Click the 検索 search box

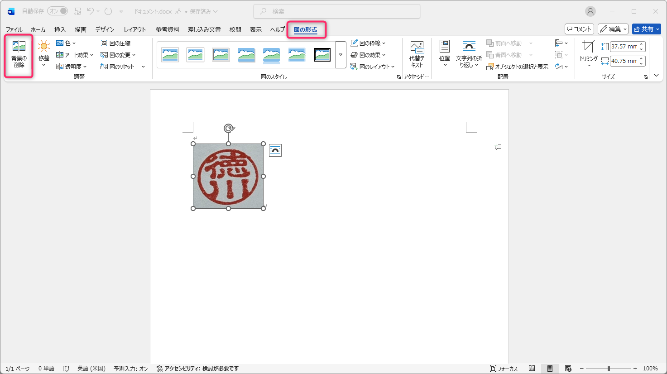pos(337,11)
